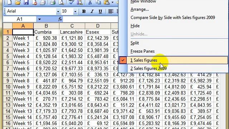The image size is (229, 129).
Task: Open the Research icon with books
Action: (80, 2)
